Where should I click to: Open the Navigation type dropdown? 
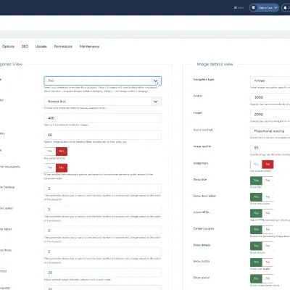point(270,80)
